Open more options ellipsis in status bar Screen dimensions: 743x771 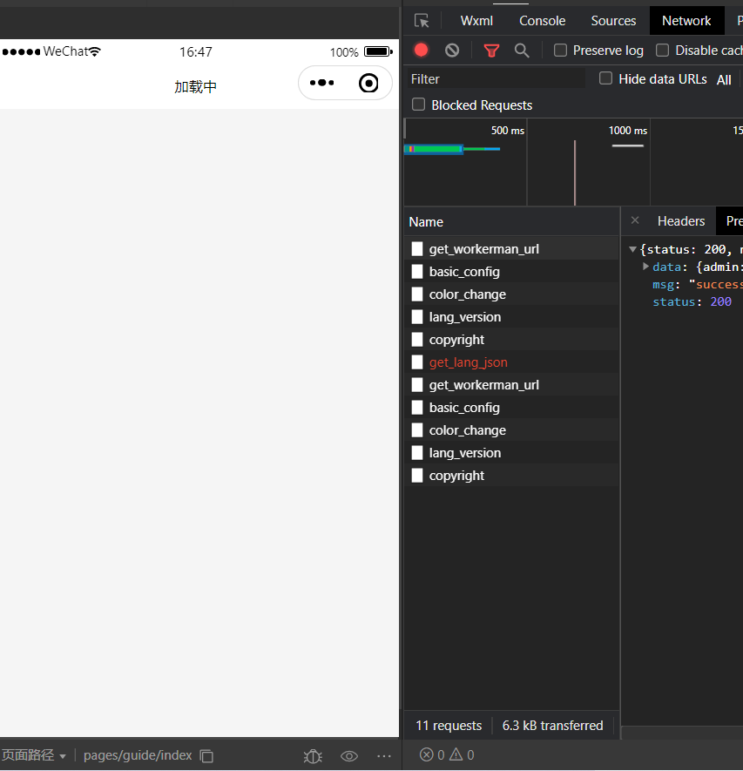(x=384, y=756)
